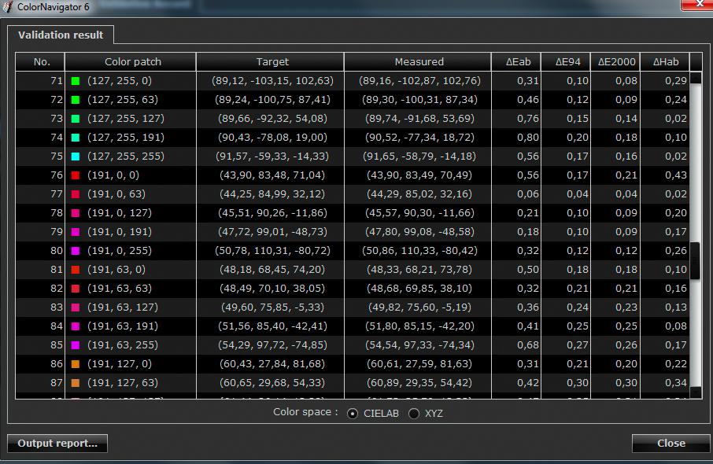Click the ColorNavigator 6 title bar icon

tap(8, 7)
